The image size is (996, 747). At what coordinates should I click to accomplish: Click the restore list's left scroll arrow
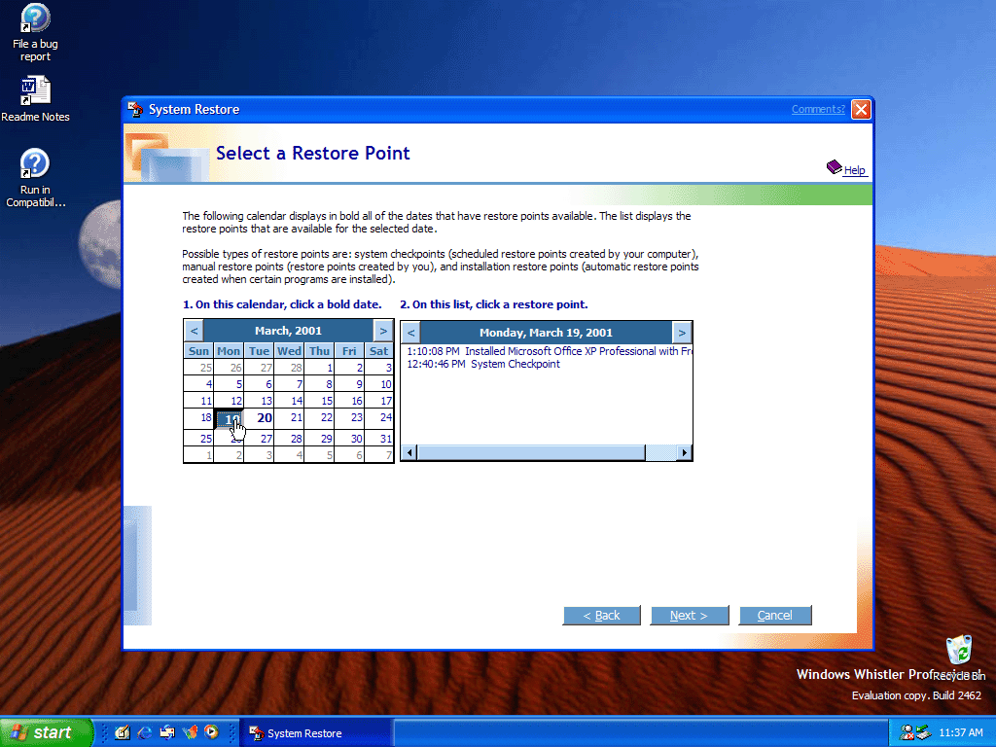click(x=409, y=453)
